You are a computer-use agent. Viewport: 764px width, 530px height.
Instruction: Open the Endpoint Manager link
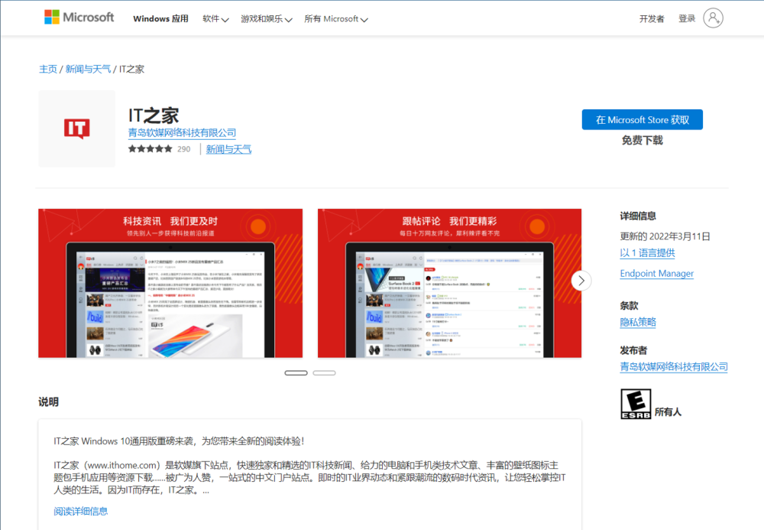point(656,273)
